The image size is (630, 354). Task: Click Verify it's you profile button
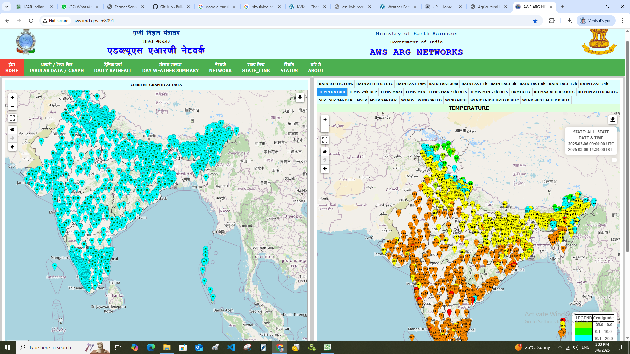click(x=596, y=21)
